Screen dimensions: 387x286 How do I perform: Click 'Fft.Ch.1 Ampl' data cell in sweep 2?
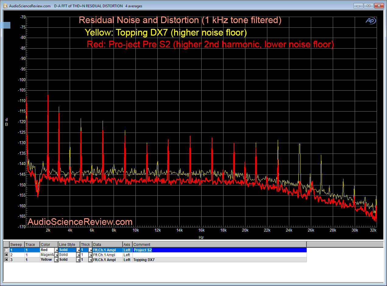coord(107,255)
